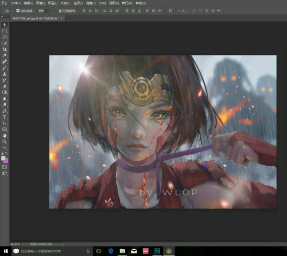Viewport: 287px width, 256px height.
Task: Select the Dodge tool
Action: [x=4, y=105]
